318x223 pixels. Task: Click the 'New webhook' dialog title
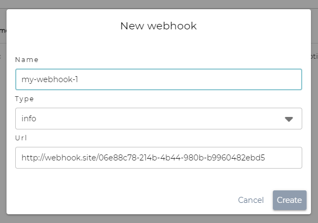(159, 26)
